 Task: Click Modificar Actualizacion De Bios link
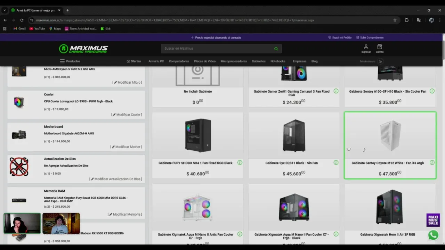[x=116, y=179]
